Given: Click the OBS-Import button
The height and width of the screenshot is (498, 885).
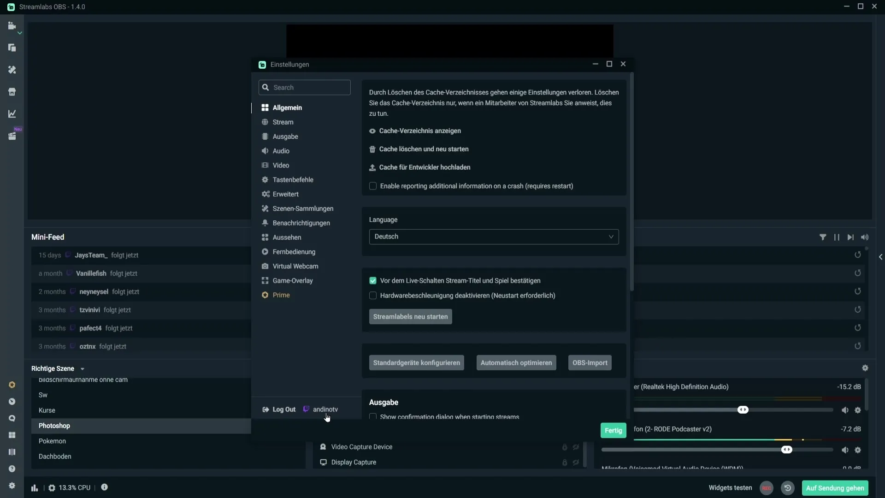Looking at the screenshot, I should 590,363.
